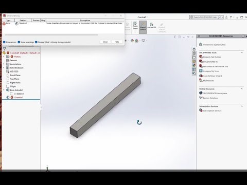Click the user login icon in title bar
247x185 pixels.
point(226,17)
